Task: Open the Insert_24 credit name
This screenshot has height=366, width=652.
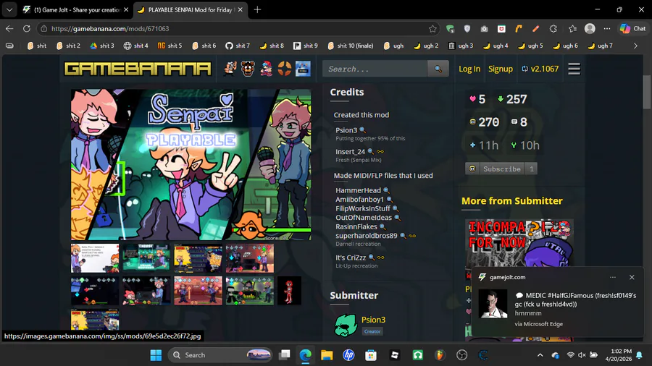Action: 350,152
